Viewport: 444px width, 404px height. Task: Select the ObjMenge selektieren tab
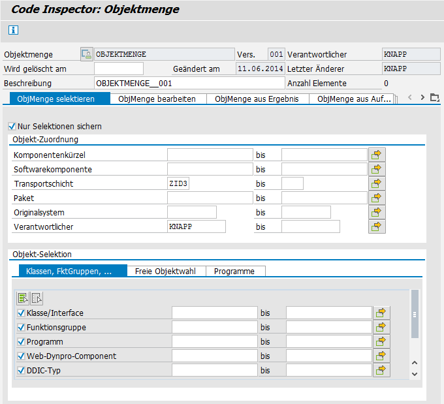point(60,99)
